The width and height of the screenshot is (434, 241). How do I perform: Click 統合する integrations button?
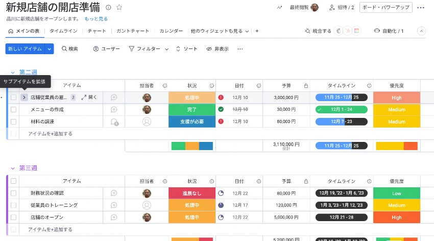(318, 31)
